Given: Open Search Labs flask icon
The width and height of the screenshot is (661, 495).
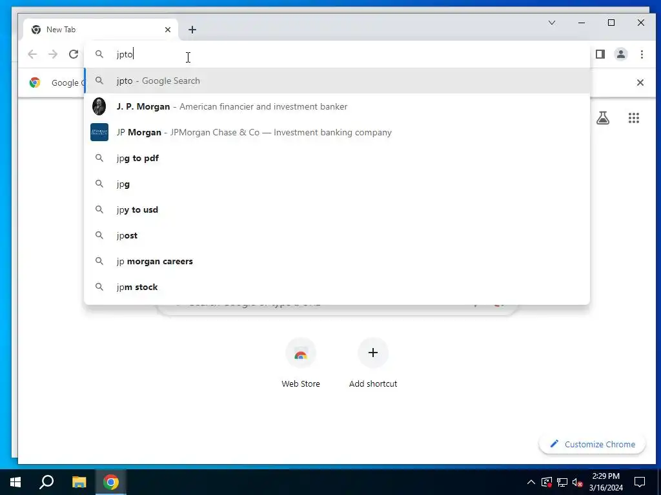Looking at the screenshot, I should 603,118.
